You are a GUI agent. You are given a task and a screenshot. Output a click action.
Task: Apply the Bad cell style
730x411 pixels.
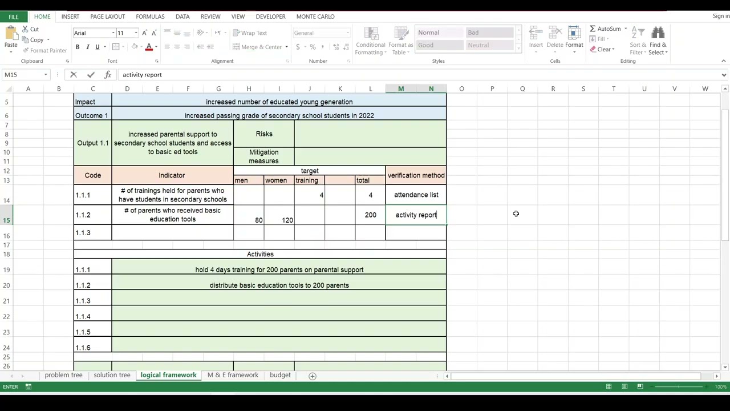(489, 33)
